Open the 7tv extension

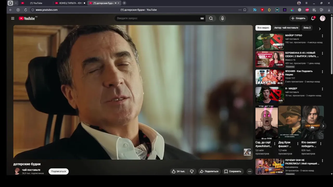coord(255,10)
